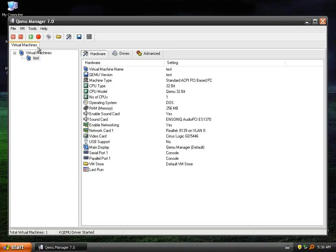
Task: Click the yellow open folder icon in the toolbar
Action: tap(59, 37)
